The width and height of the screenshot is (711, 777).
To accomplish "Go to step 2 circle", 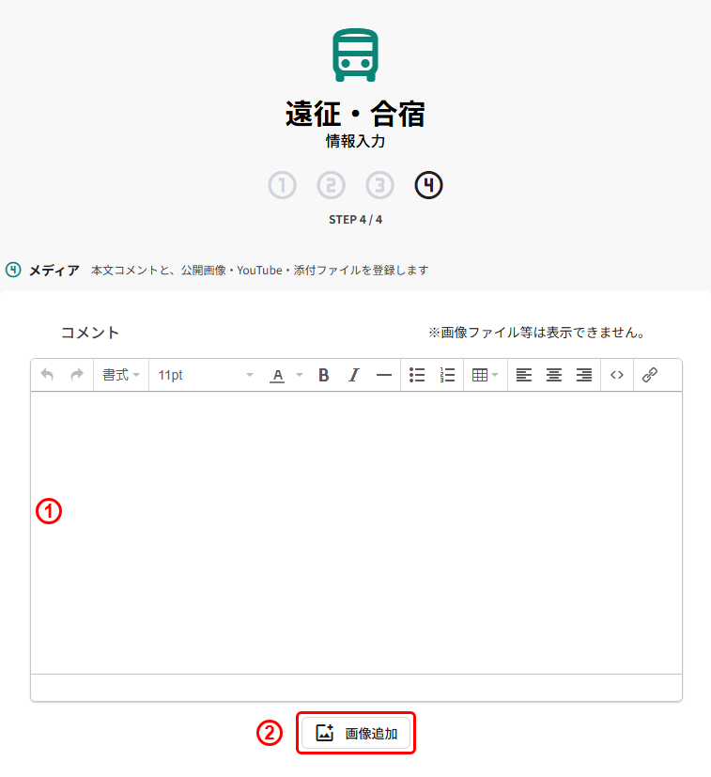I will [331, 185].
